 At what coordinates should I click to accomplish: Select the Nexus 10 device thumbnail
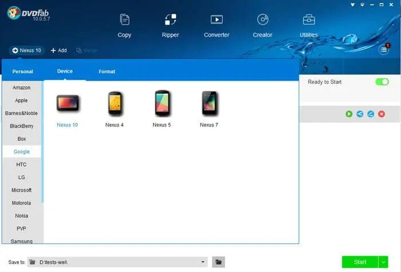[68, 103]
